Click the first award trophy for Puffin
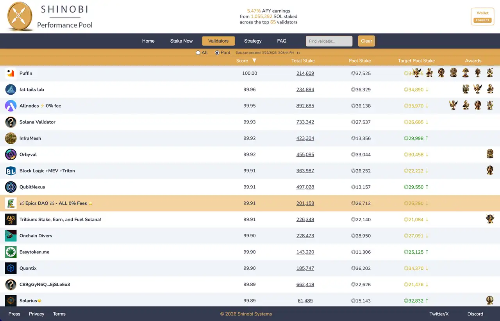500x321 pixels. (x=417, y=72)
